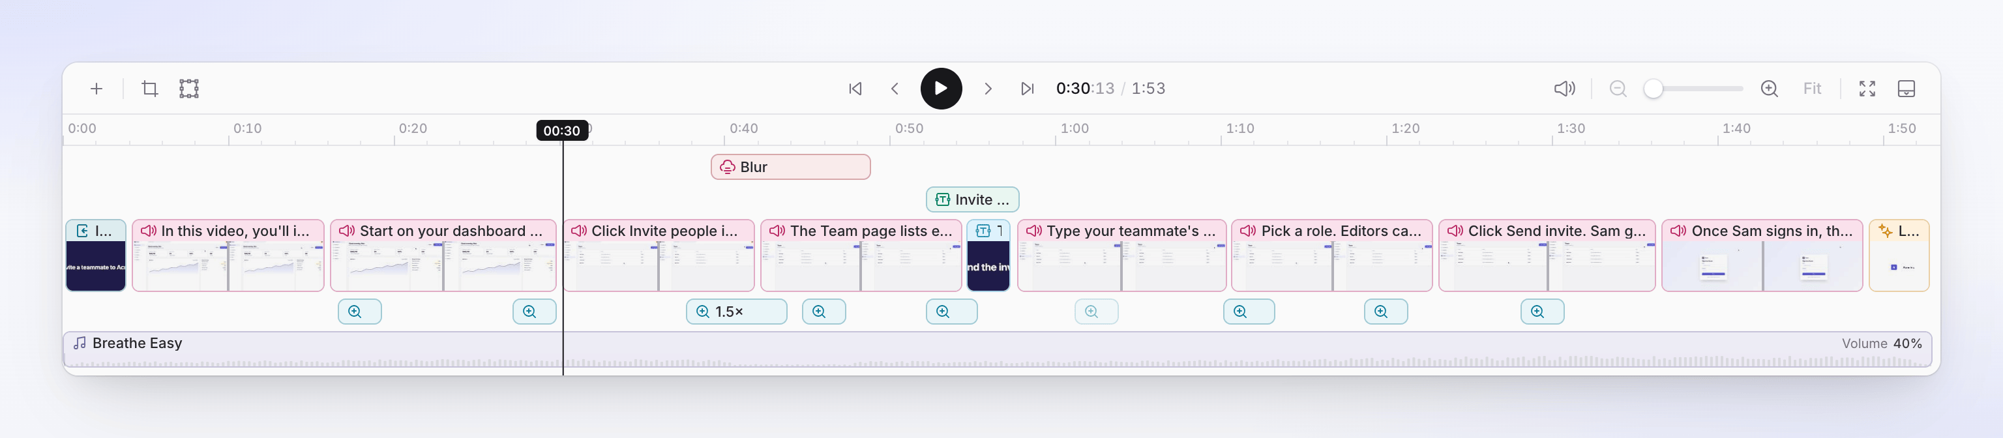Select clip 'Start on your dashboard ...'
Image resolution: width=2003 pixels, height=438 pixels.
(x=443, y=255)
